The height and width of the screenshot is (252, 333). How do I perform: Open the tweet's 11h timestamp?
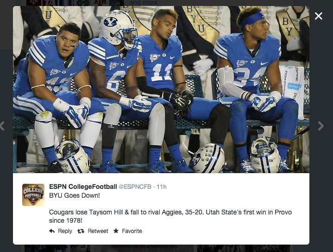pos(162,187)
